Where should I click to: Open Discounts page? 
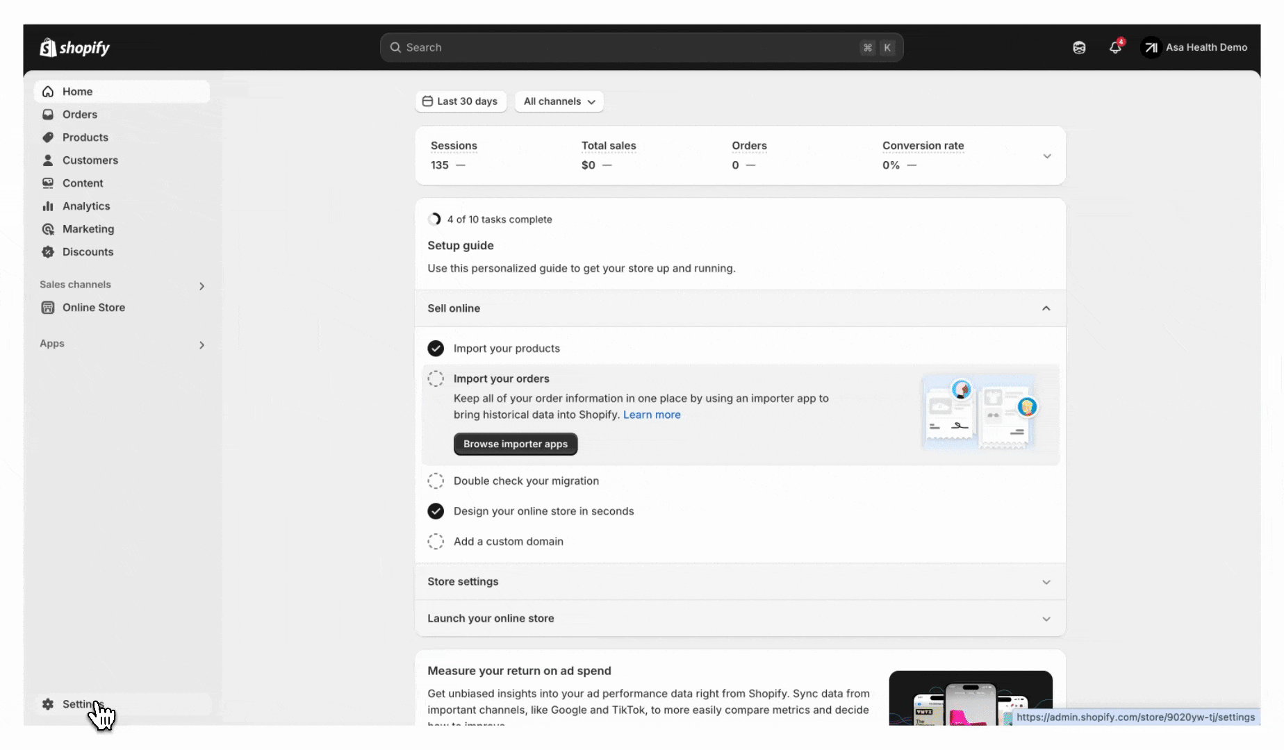pyautogui.click(x=122, y=252)
